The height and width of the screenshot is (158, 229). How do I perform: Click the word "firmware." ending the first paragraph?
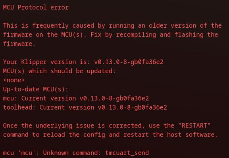[19, 44]
